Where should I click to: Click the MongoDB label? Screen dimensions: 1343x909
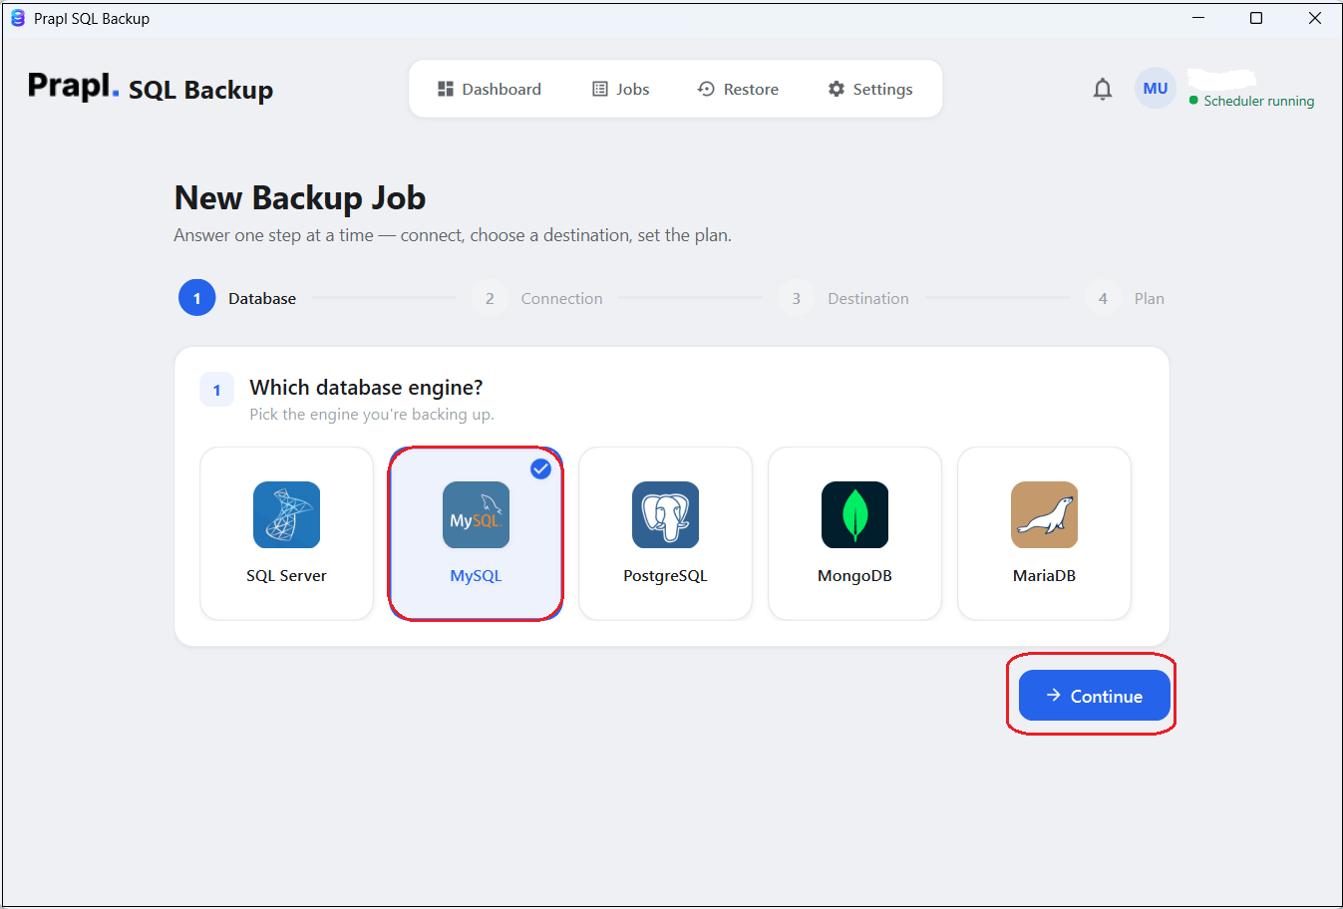(x=854, y=576)
